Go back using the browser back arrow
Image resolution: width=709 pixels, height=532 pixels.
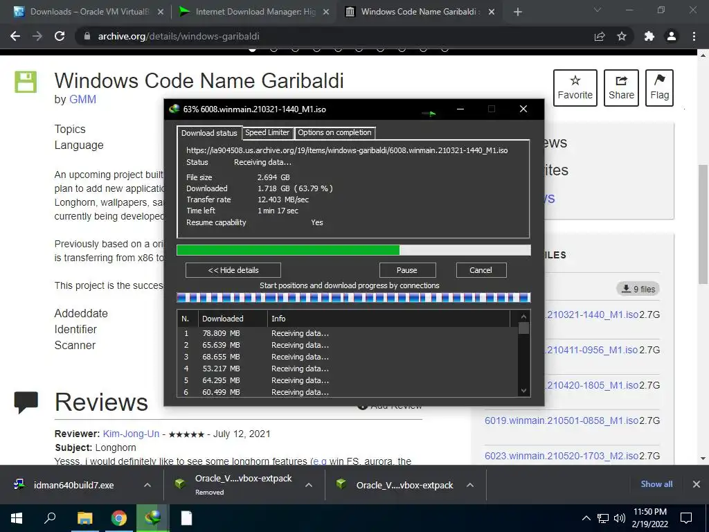(15, 36)
